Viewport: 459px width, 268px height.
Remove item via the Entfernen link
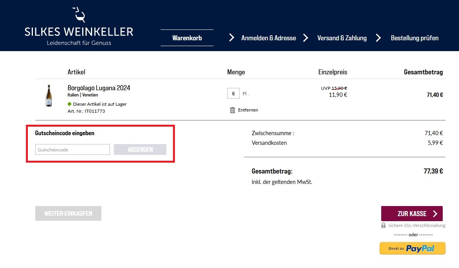click(x=248, y=110)
